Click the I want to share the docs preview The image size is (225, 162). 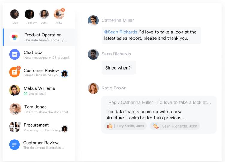[x=47, y=112]
